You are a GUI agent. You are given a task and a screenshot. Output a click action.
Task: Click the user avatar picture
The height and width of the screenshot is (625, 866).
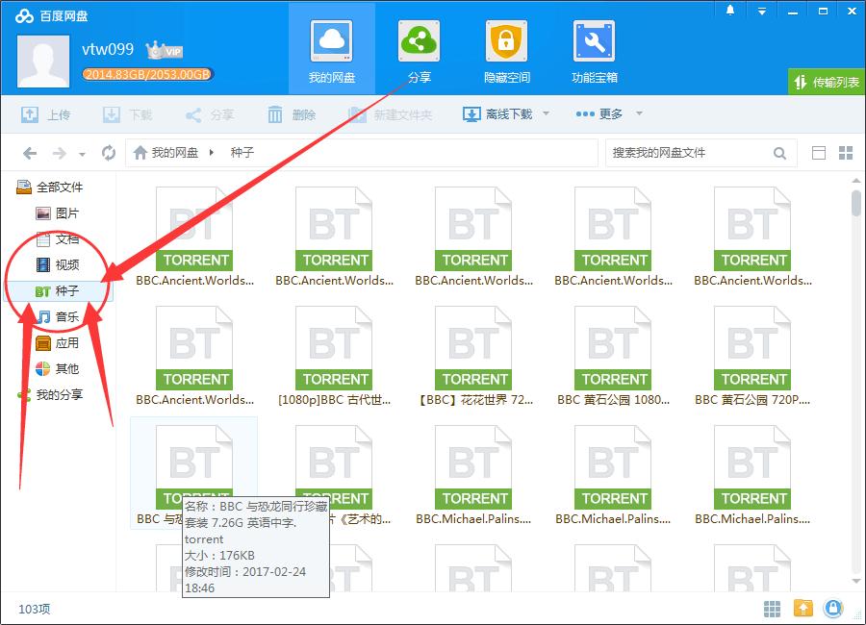point(43,62)
